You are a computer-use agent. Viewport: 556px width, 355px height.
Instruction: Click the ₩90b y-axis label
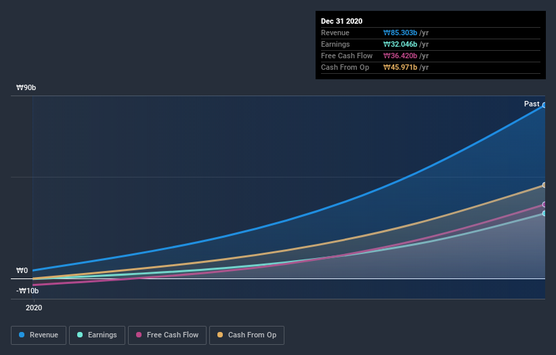pyautogui.click(x=26, y=87)
